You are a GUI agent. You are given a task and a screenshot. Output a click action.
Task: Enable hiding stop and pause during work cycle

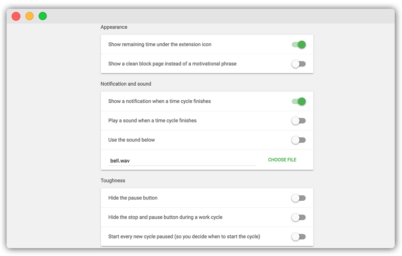[298, 217]
